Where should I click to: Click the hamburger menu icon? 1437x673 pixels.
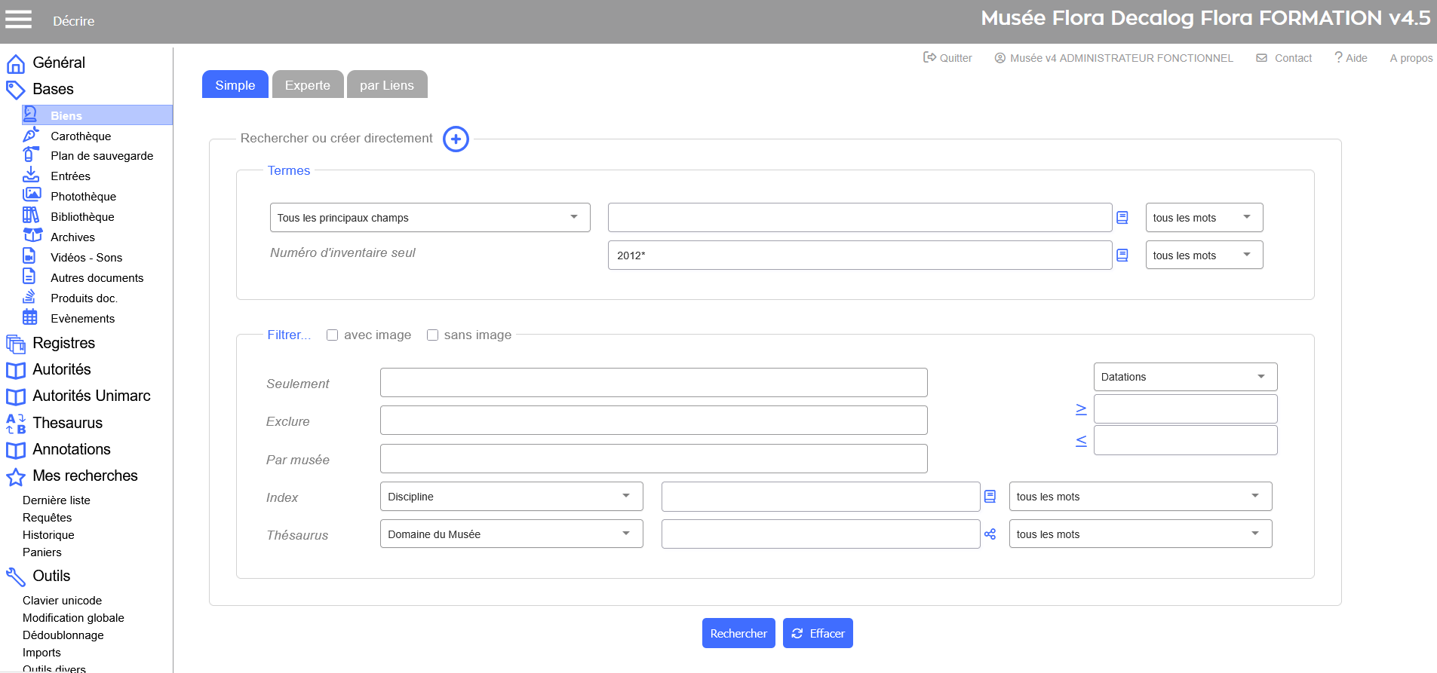coord(19,20)
